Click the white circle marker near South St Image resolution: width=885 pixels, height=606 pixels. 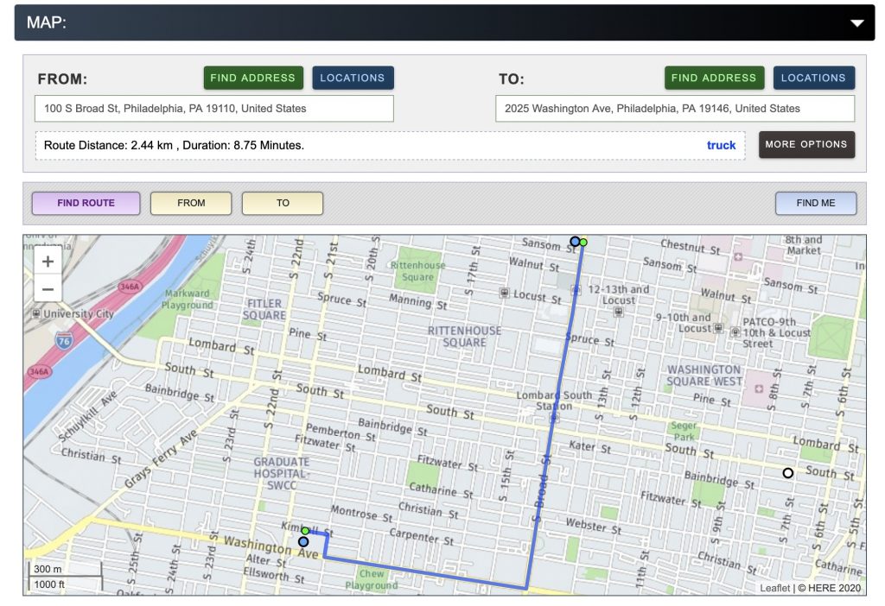(x=787, y=473)
